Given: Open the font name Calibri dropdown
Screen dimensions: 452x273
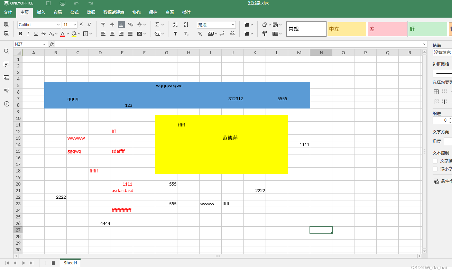Looking at the screenshot, I should click(58, 25).
